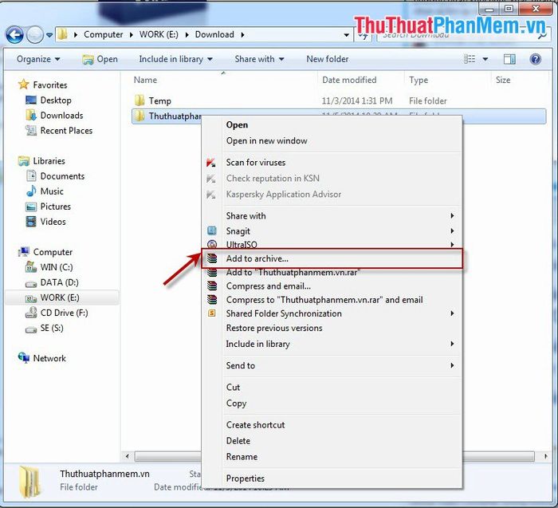
Task: Open the Organize menu
Action: click(x=38, y=59)
